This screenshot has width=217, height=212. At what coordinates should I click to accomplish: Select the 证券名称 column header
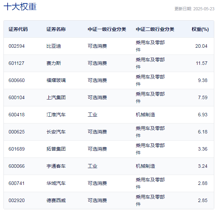[x=56, y=29]
